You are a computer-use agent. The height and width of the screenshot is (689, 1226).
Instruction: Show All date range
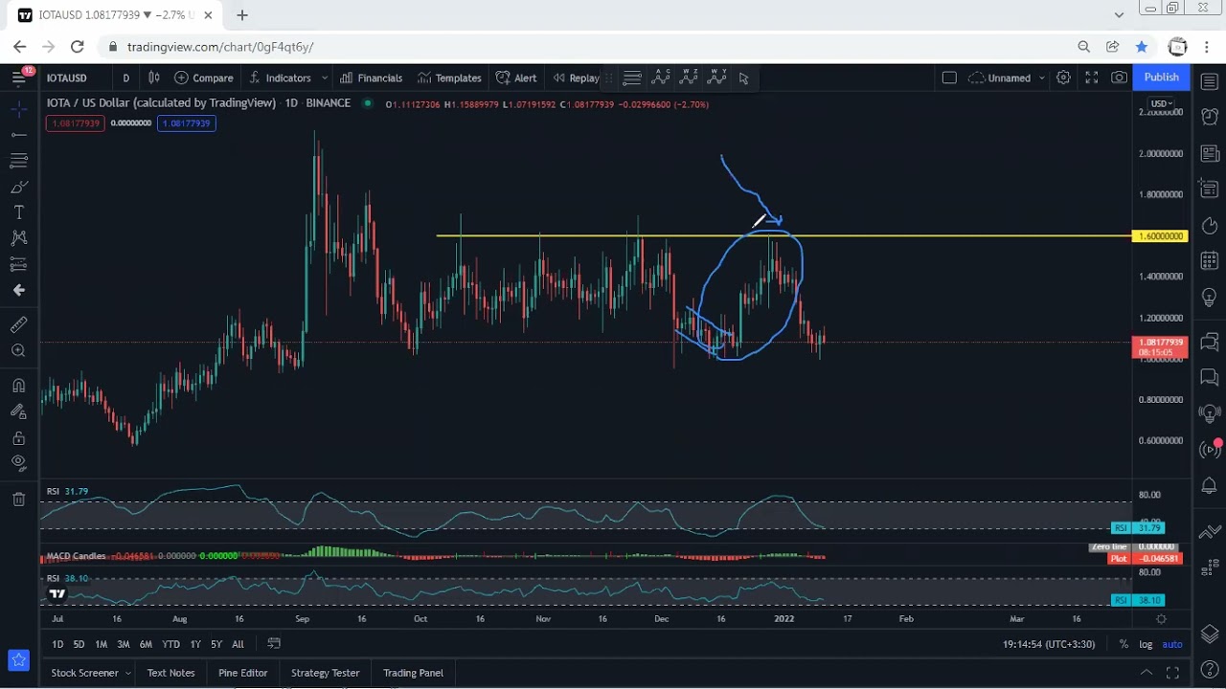[x=238, y=644]
